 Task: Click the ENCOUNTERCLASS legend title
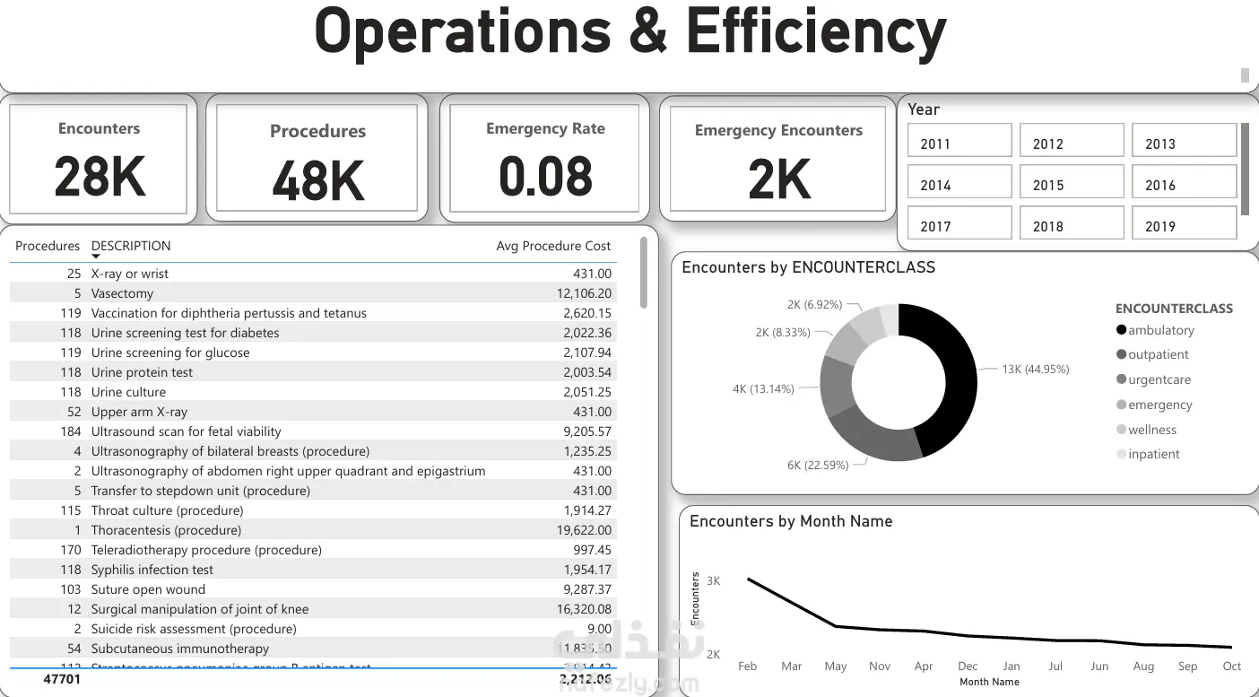(1174, 309)
